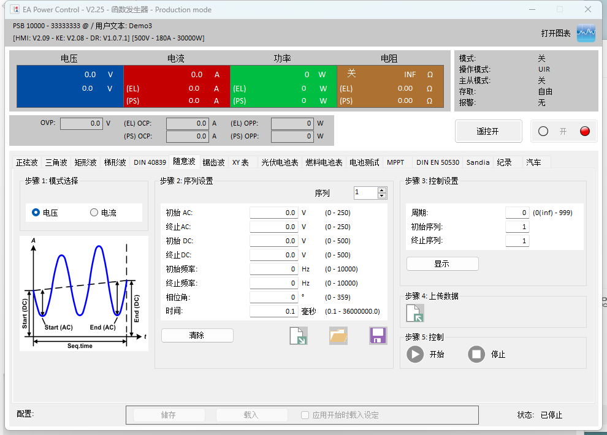This screenshot has height=435, width=607.
Task: Click the EA Power Control app icon
Action: point(15,9)
